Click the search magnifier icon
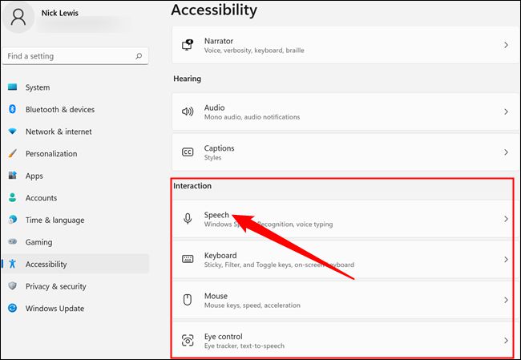The image size is (521, 360). click(139, 57)
